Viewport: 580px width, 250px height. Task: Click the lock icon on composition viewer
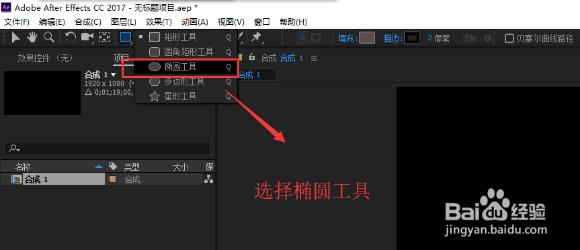tap(252, 57)
